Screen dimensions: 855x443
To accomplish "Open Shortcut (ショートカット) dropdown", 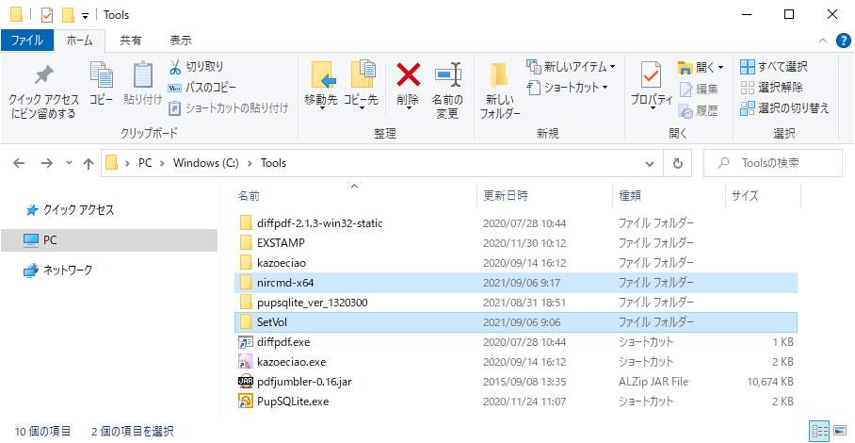I will pos(568,88).
